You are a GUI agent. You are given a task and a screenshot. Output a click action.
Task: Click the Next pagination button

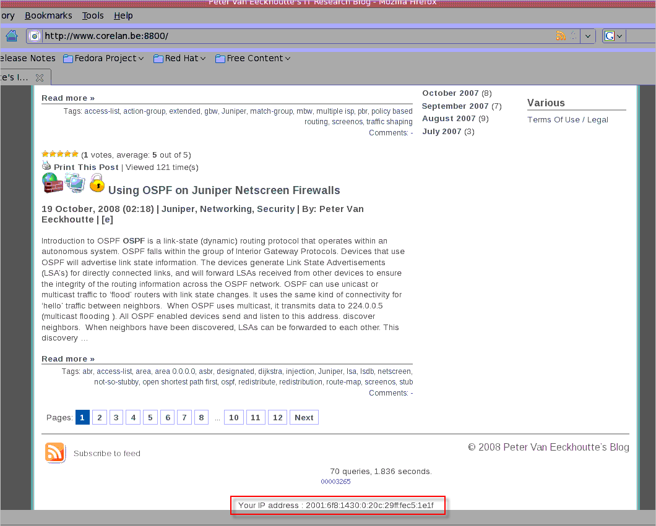pos(304,418)
